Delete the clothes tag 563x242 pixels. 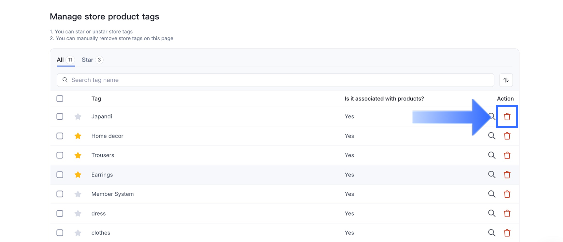507,233
